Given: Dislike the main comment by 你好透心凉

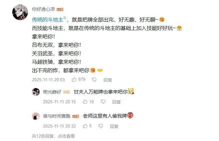Looking at the screenshot, I should [x=94, y=80].
